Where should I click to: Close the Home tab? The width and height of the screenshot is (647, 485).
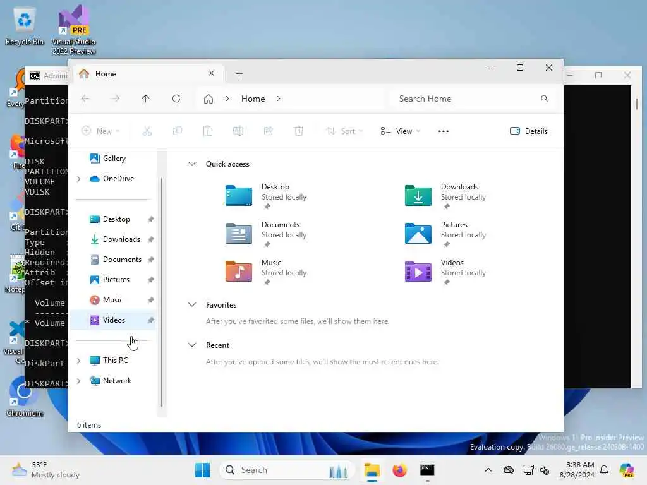(x=211, y=73)
